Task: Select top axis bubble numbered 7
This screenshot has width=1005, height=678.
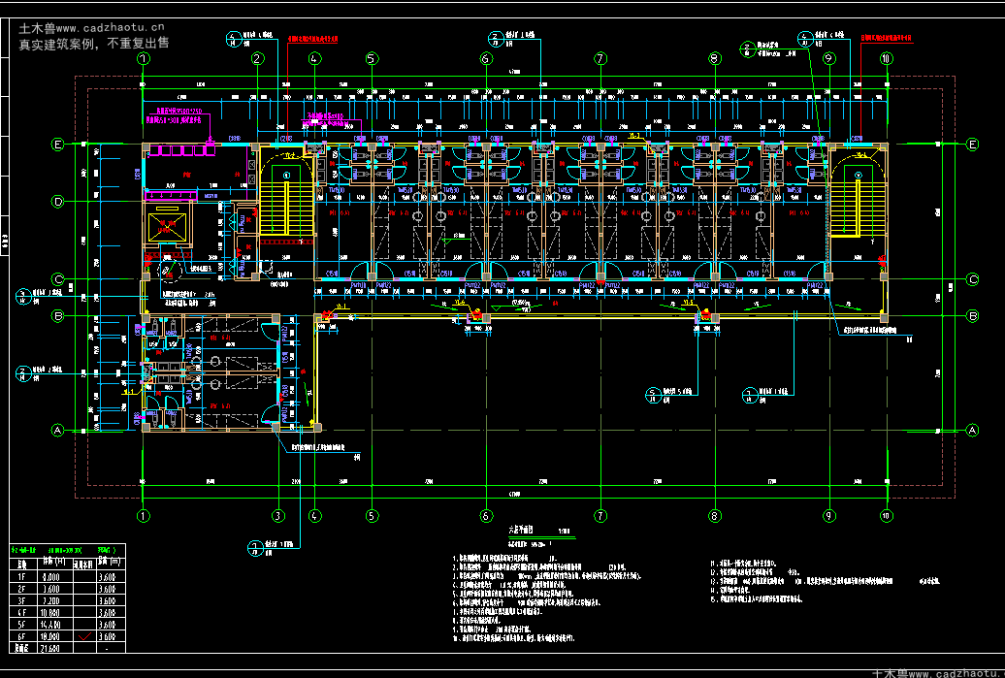Action: [600, 58]
